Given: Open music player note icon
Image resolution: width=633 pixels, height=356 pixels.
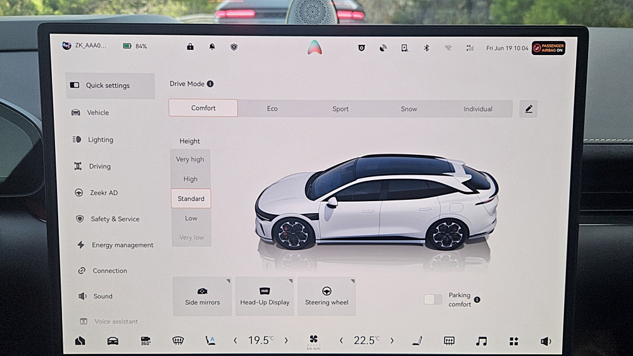Looking at the screenshot, I should pos(481,341).
